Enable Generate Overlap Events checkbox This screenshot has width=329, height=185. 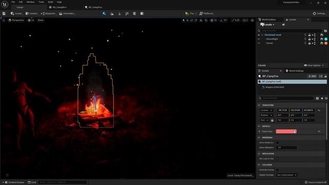pos(278,170)
